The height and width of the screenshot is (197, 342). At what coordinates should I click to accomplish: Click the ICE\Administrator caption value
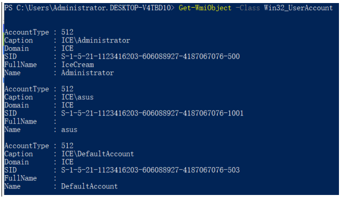tap(95, 41)
